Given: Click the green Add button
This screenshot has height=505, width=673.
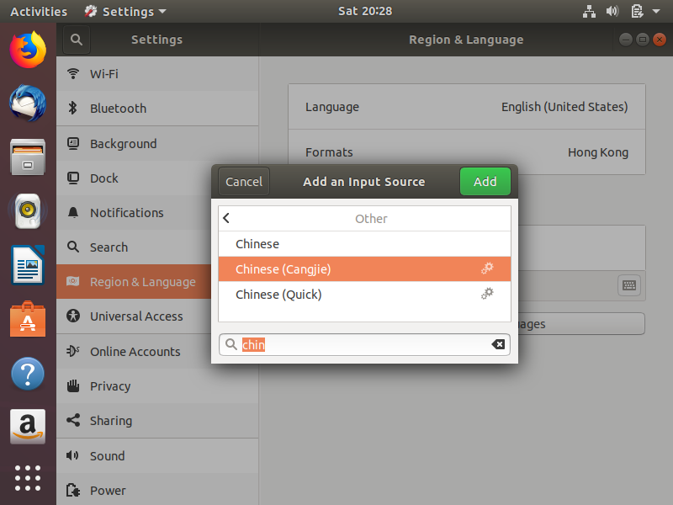Looking at the screenshot, I should [x=485, y=182].
